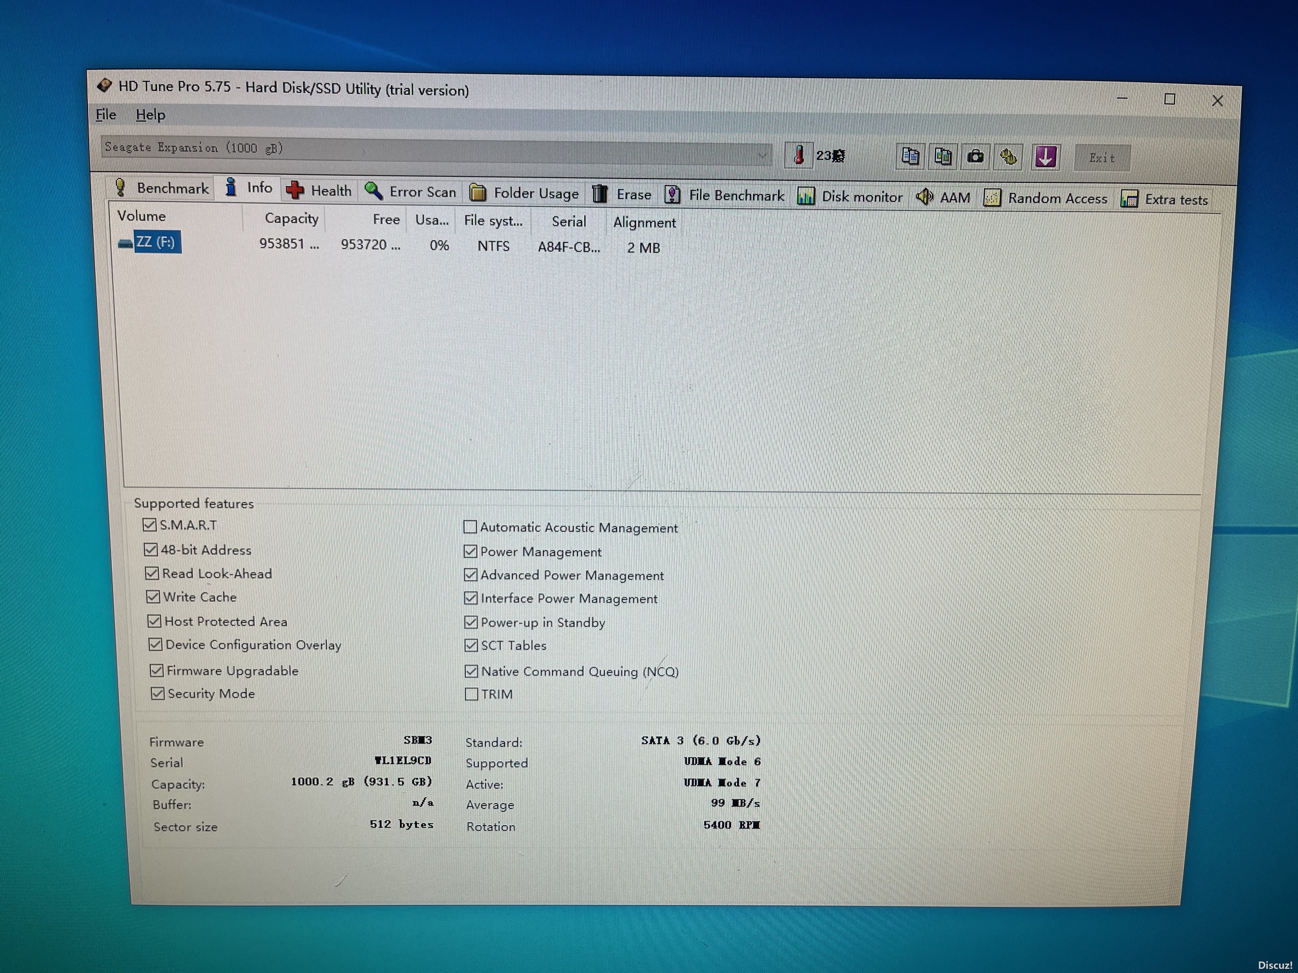
Task: Open the AAM tab
Action: click(943, 198)
